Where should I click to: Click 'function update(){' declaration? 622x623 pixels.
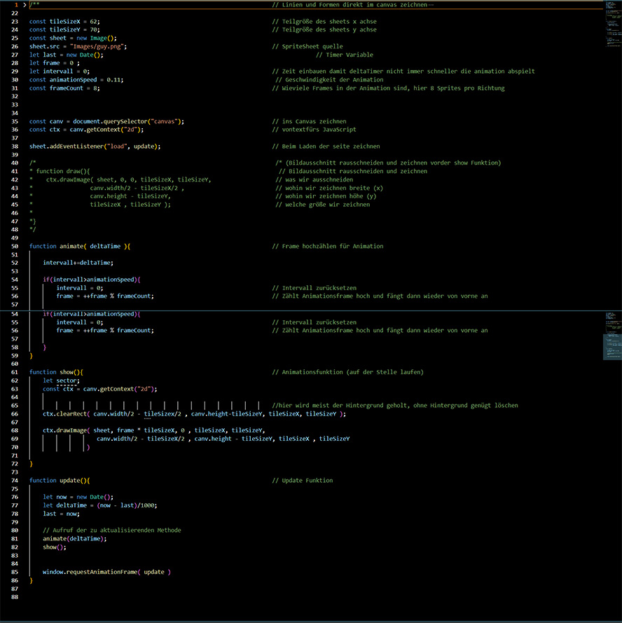pos(59,480)
